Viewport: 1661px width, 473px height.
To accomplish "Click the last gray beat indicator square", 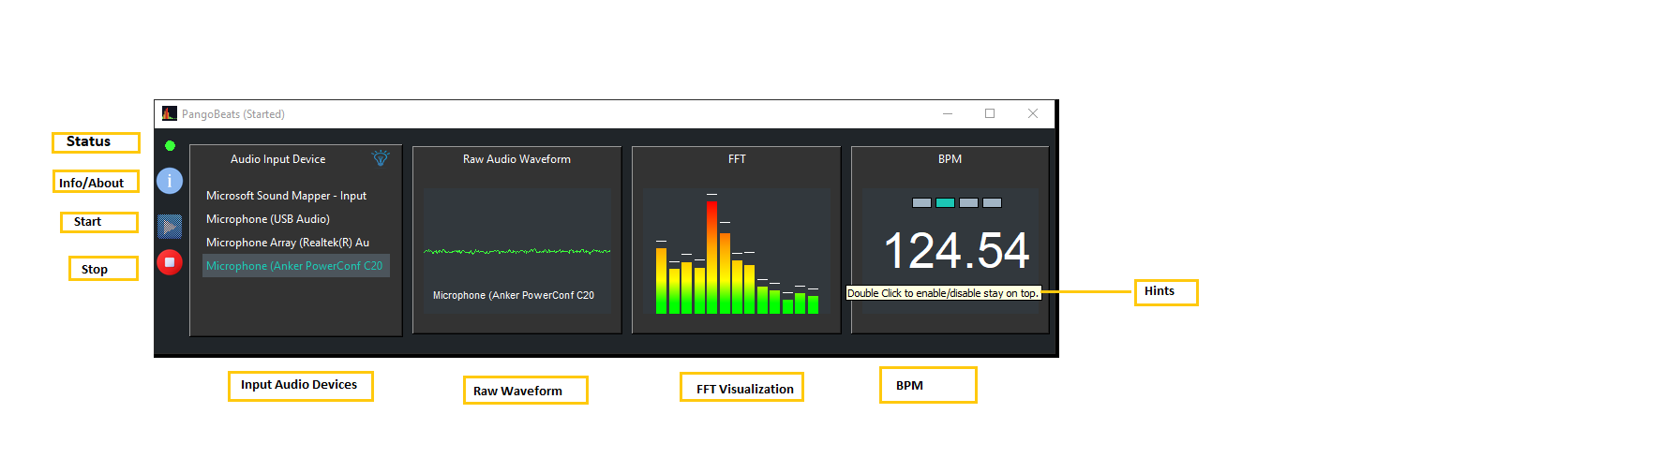I will coord(992,202).
